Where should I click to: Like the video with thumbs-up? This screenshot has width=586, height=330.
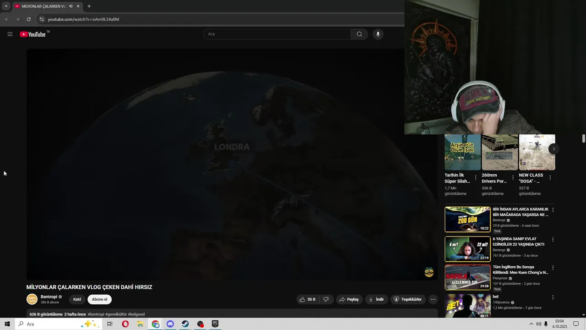pyautogui.click(x=307, y=299)
